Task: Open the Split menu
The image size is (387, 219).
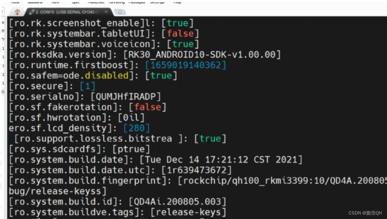Action: [75, 2]
